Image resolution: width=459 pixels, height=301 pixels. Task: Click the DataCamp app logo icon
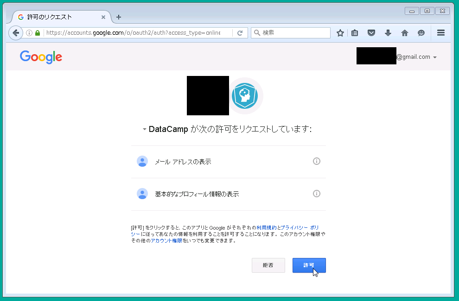245,96
